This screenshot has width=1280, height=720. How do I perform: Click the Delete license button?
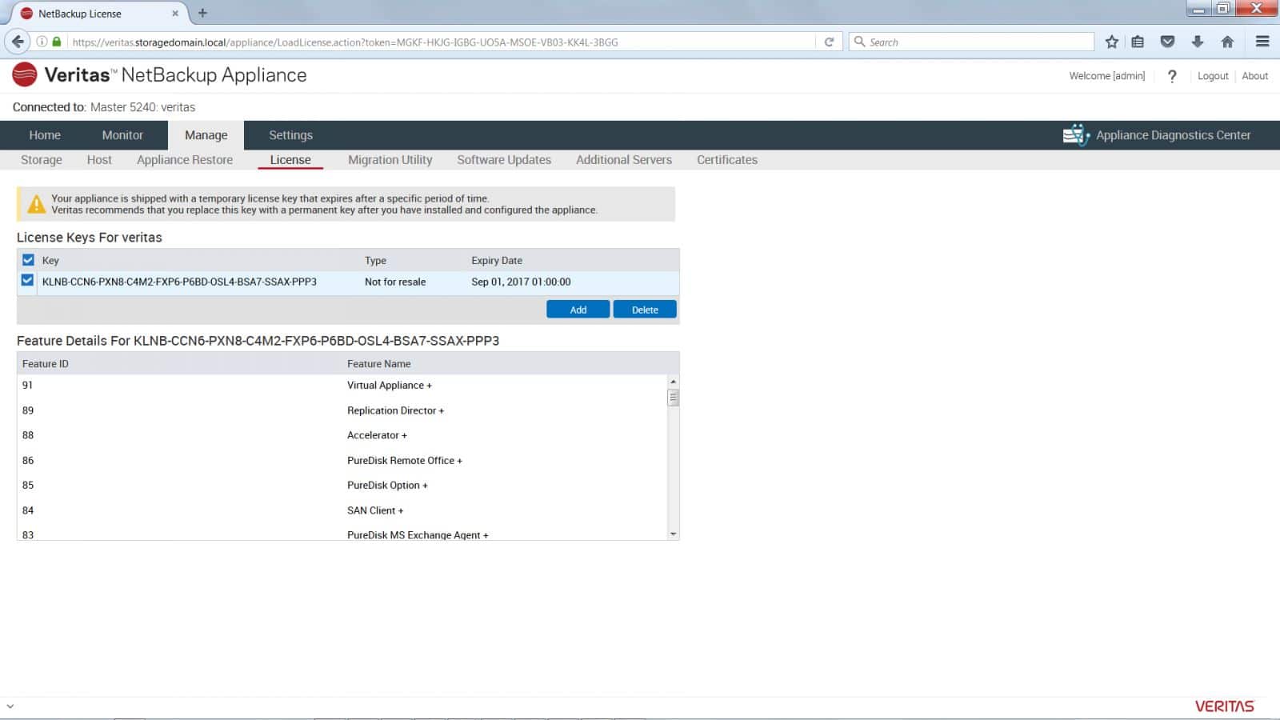(x=645, y=310)
